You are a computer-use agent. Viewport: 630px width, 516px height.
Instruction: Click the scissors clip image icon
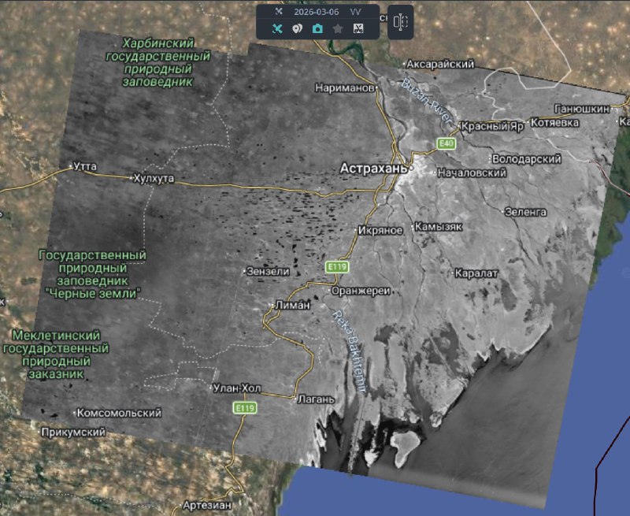(x=358, y=29)
